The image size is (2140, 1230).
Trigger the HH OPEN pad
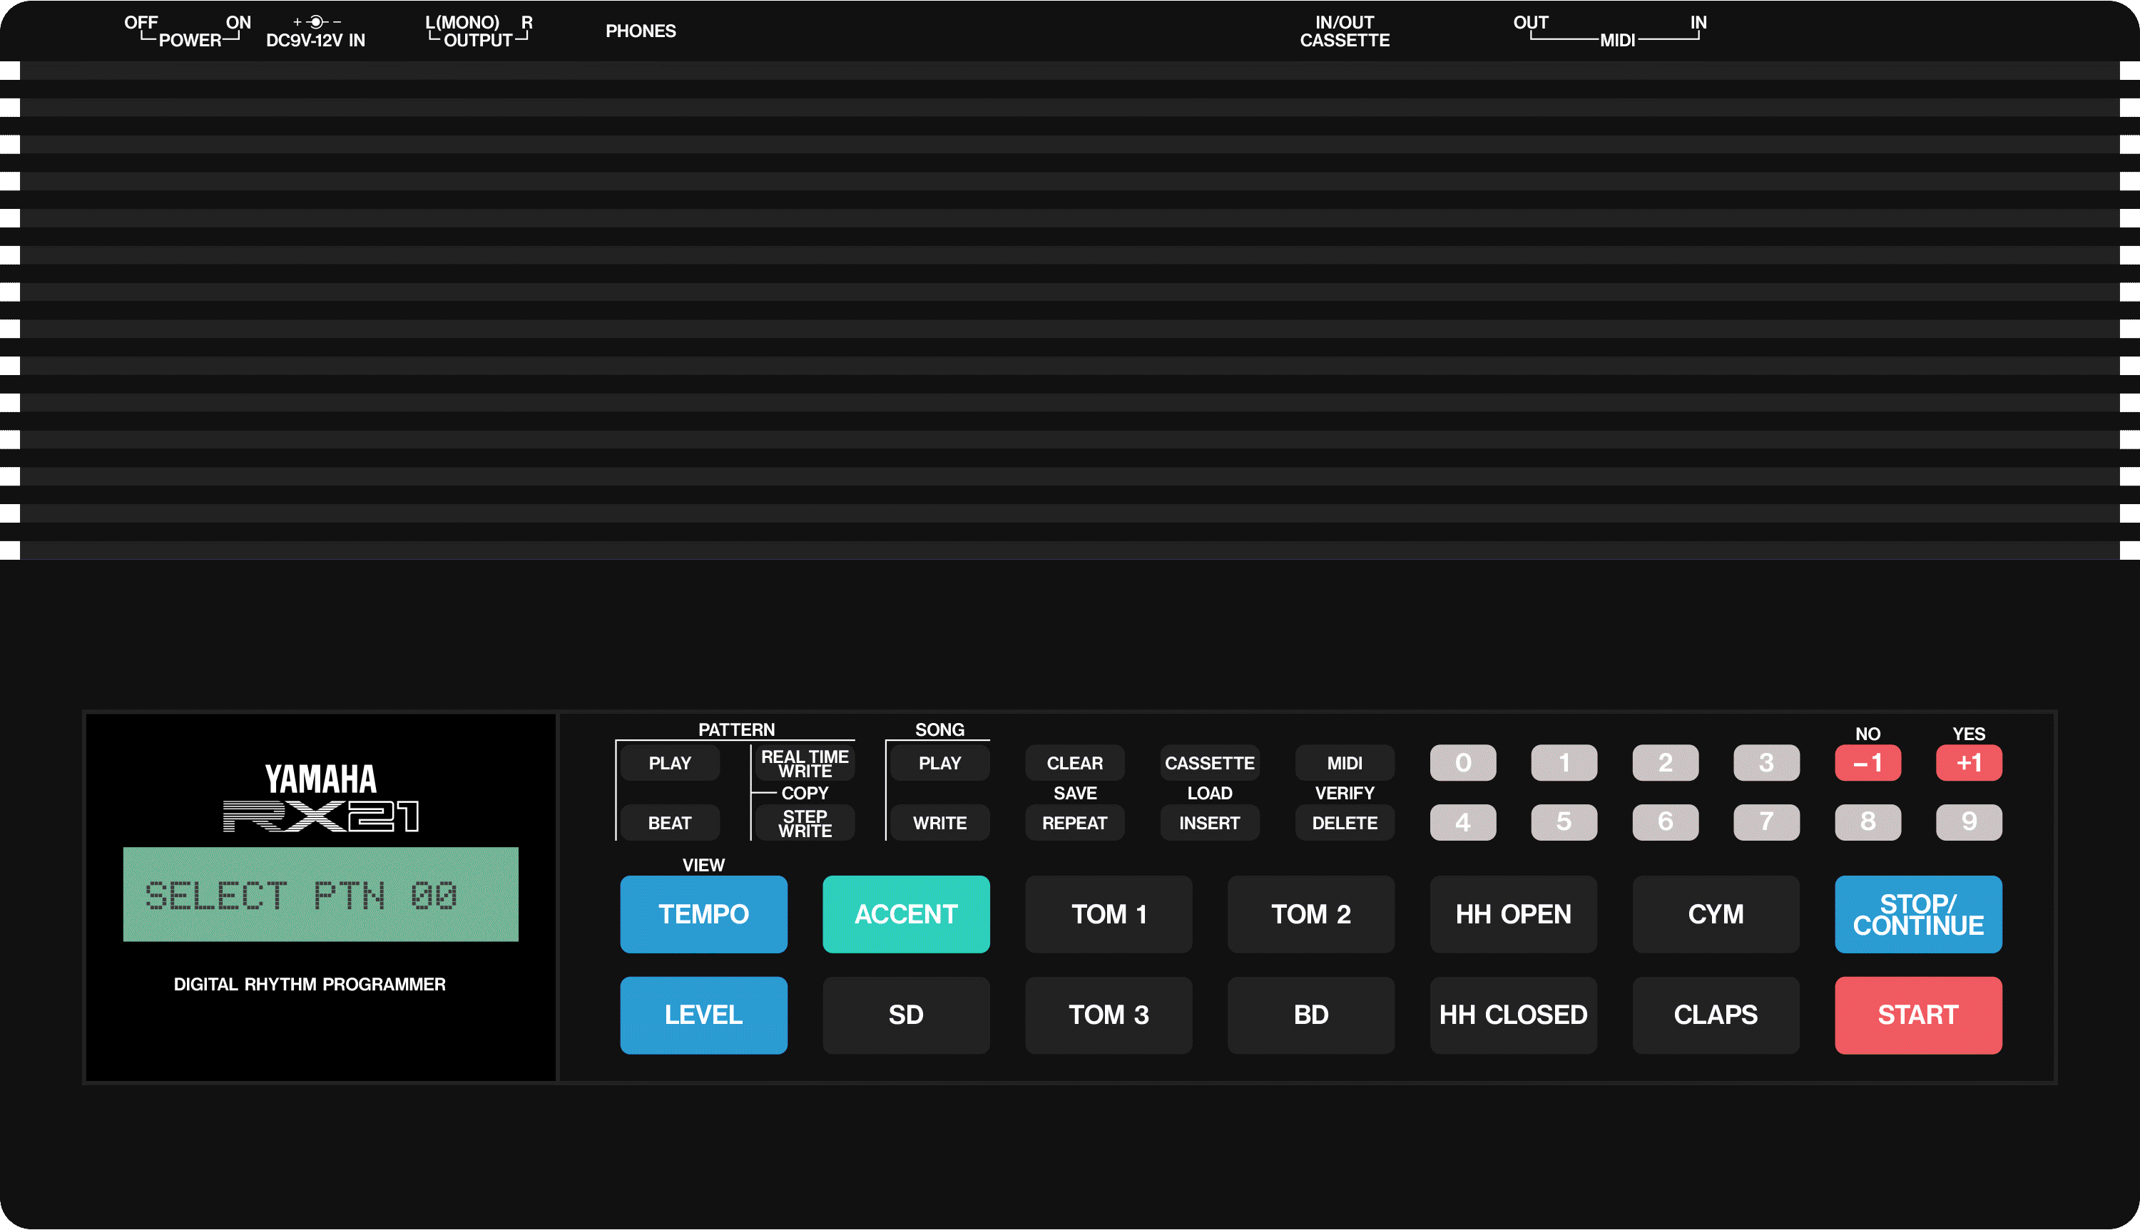pyautogui.click(x=1513, y=914)
